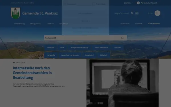Screen dimensions: 171x107
Task: Go to the Umwelt topic
Action: pos(139,24)
